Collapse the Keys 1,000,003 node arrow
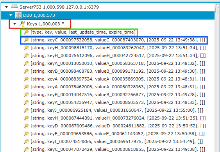Viewport: 220px width, 152px height. [15, 24]
